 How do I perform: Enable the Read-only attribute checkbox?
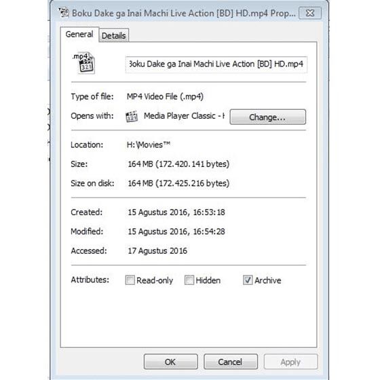130,280
